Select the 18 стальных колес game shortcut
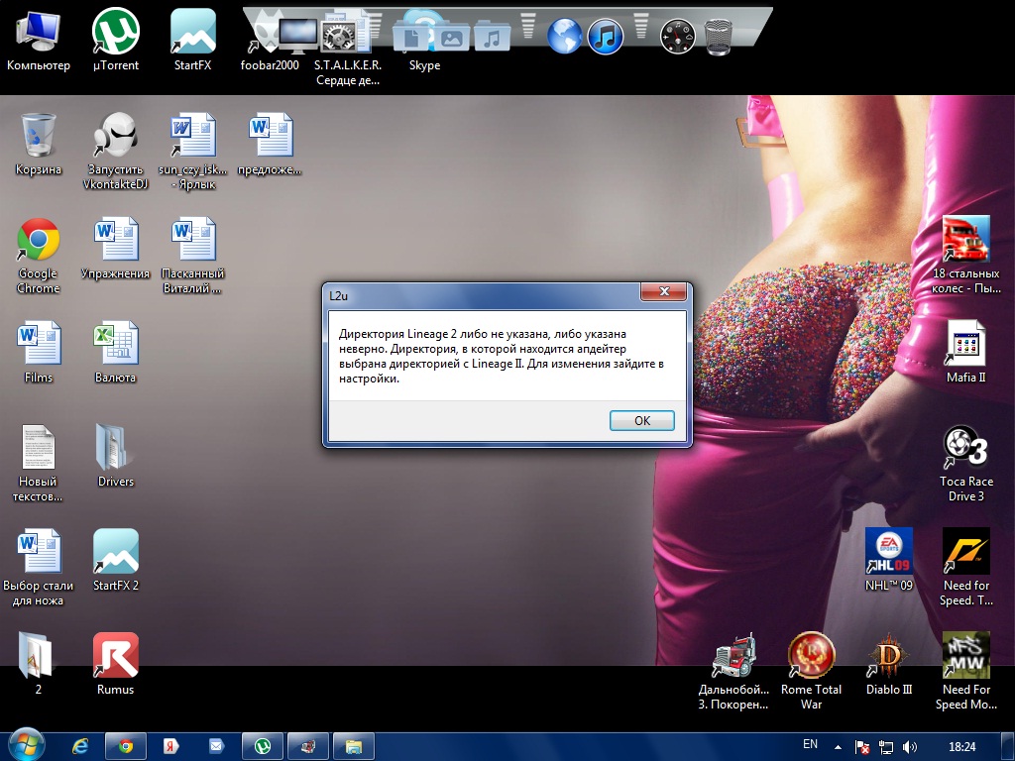This screenshot has width=1015, height=761. click(x=965, y=255)
